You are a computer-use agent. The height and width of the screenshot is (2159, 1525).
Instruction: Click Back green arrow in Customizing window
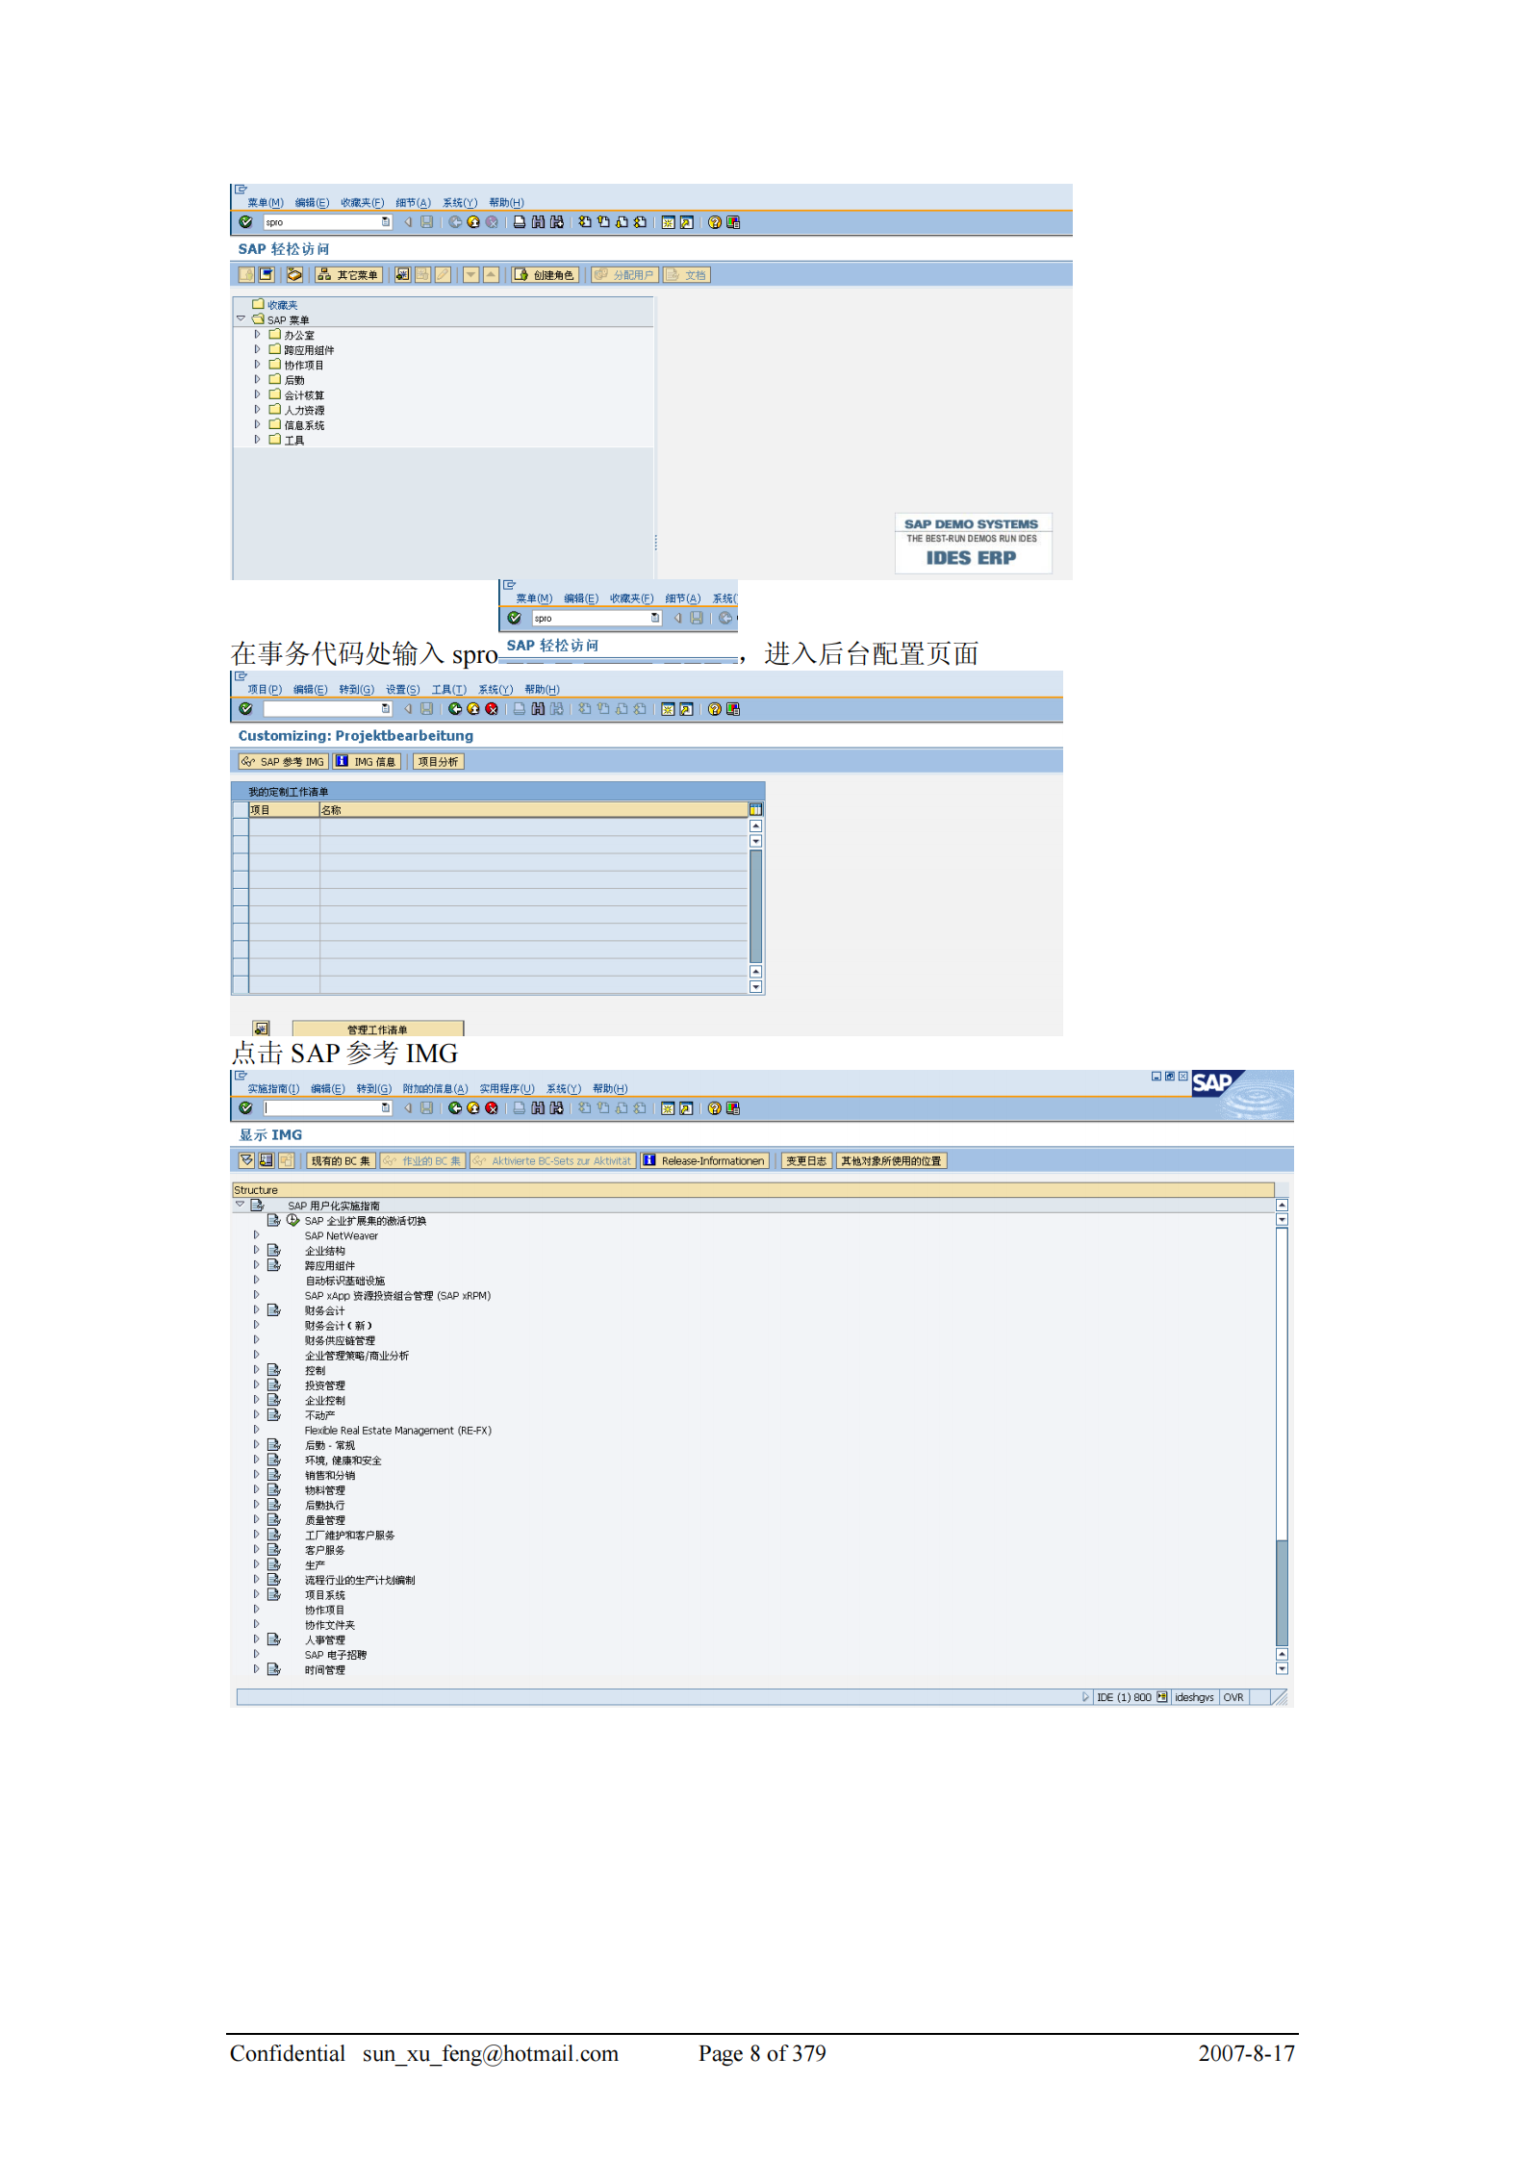(455, 709)
